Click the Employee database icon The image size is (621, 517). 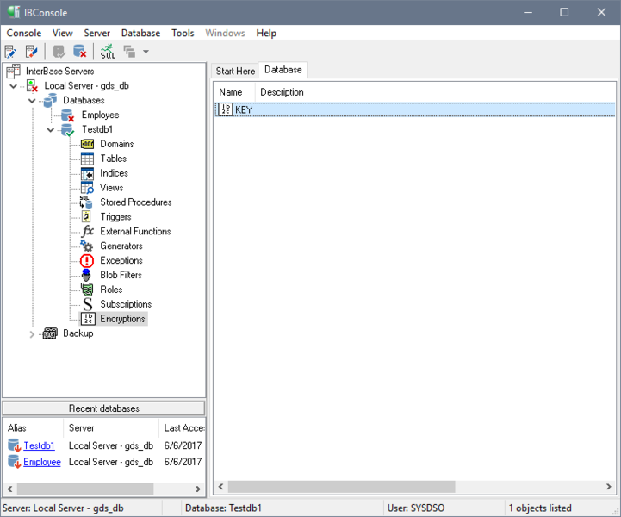[68, 115]
